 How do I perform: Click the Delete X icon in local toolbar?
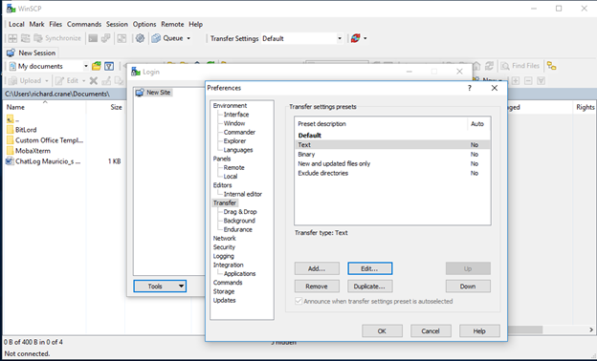click(x=94, y=80)
